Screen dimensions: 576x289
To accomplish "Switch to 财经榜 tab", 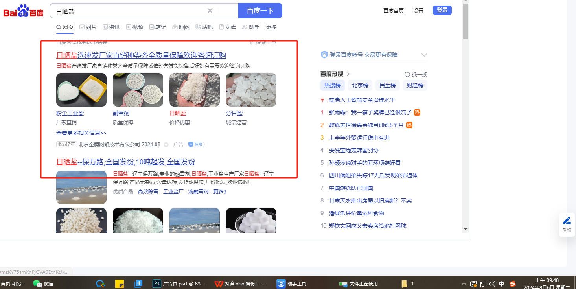I will [415, 85].
